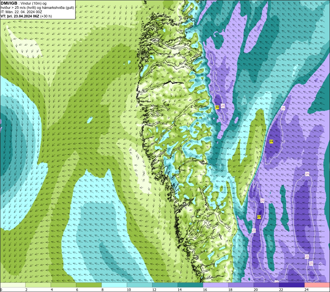This screenshot has height=292, width=330.
Task: Select the 12–14 m/s teal legend swatch
Action: 165,285
